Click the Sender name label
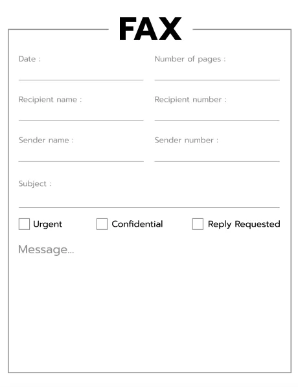The width and height of the screenshot is (298, 388). pyautogui.click(x=46, y=140)
